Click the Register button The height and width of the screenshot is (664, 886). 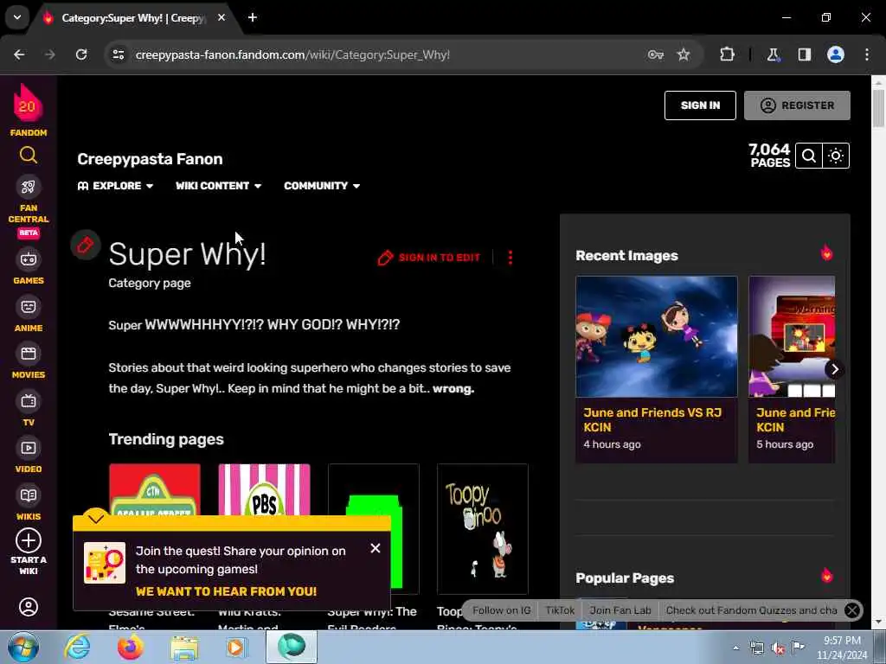(797, 105)
